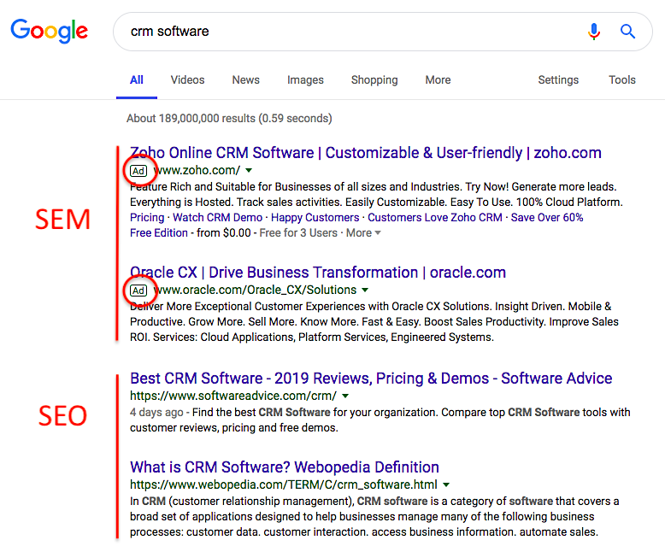Expand More dropdown in Zoho ad

363,232
